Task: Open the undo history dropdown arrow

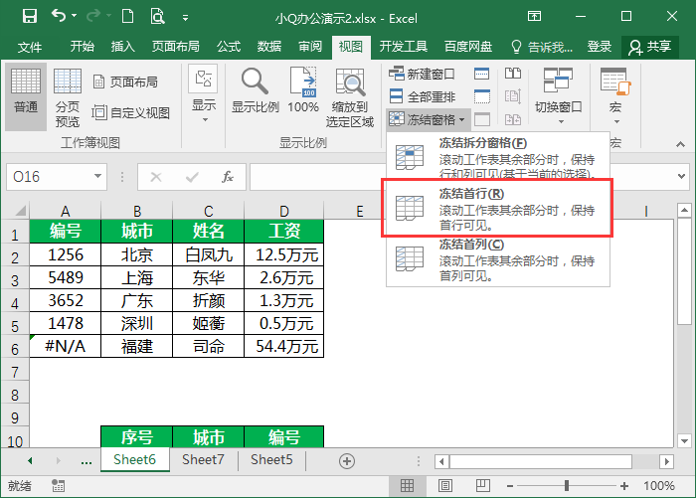Action: [75, 16]
